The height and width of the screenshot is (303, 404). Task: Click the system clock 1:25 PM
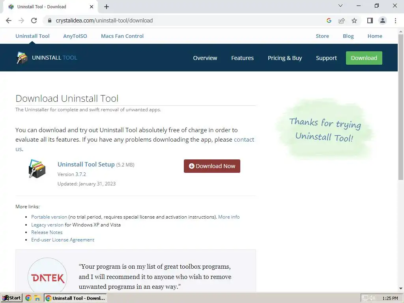coord(390,298)
